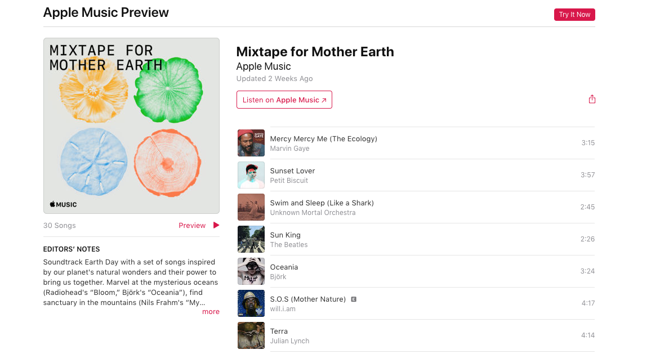
Task: Click the Apple Music curator name
Action: click(264, 66)
